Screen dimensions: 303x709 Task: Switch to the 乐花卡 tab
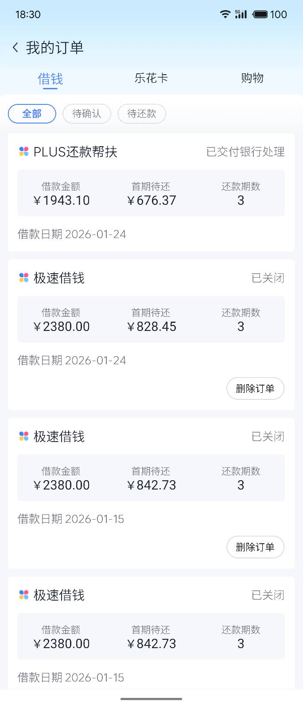(x=151, y=78)
